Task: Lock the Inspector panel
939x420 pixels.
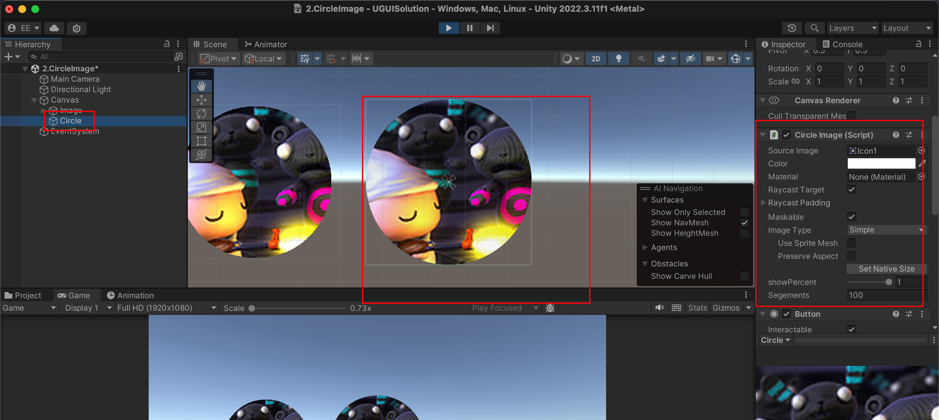Action: coord(918,44)
